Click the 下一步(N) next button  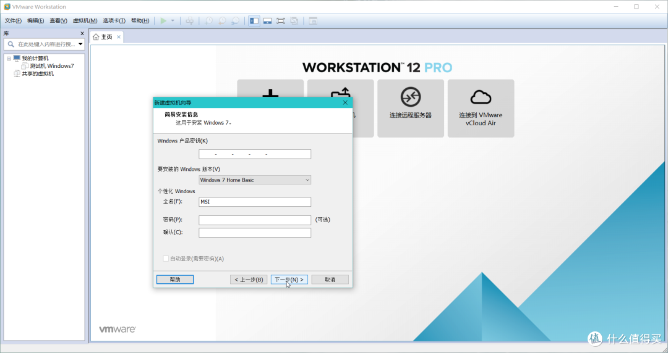point(289,280)
